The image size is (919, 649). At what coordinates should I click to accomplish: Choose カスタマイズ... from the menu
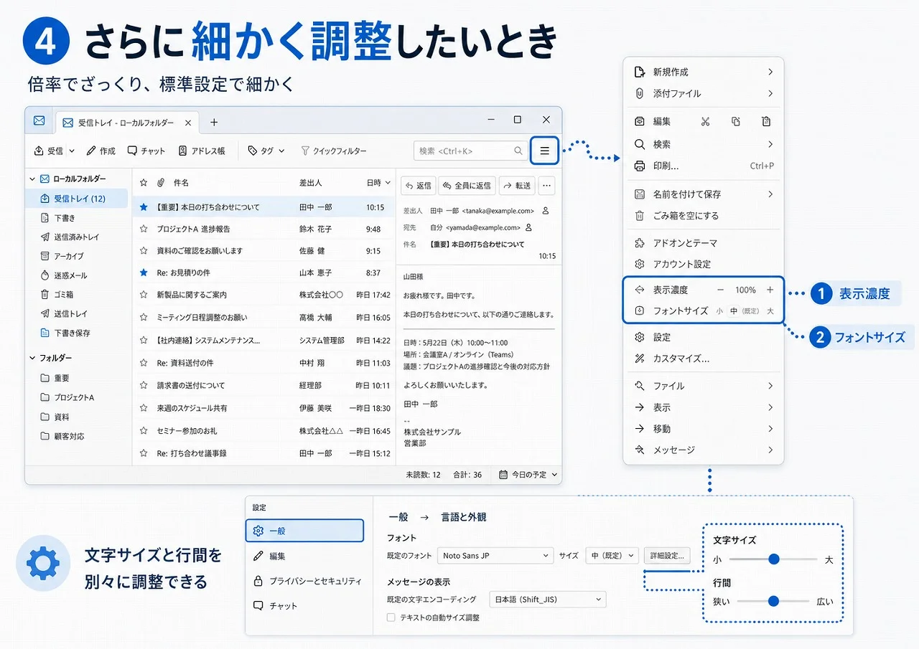704,359
